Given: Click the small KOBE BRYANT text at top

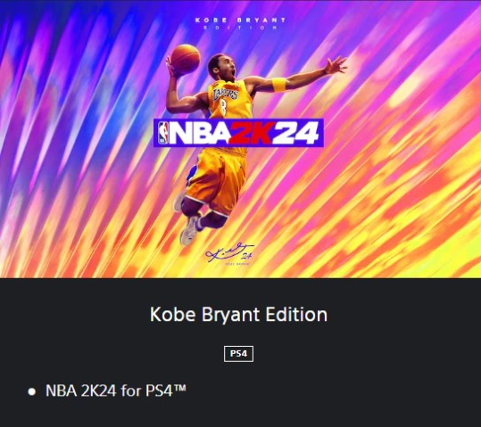Looking at the screenshot, I should pos(240,21).
